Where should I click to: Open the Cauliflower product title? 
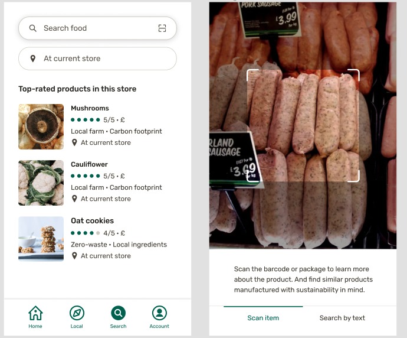pyautogui.click(x=89, y=164)
